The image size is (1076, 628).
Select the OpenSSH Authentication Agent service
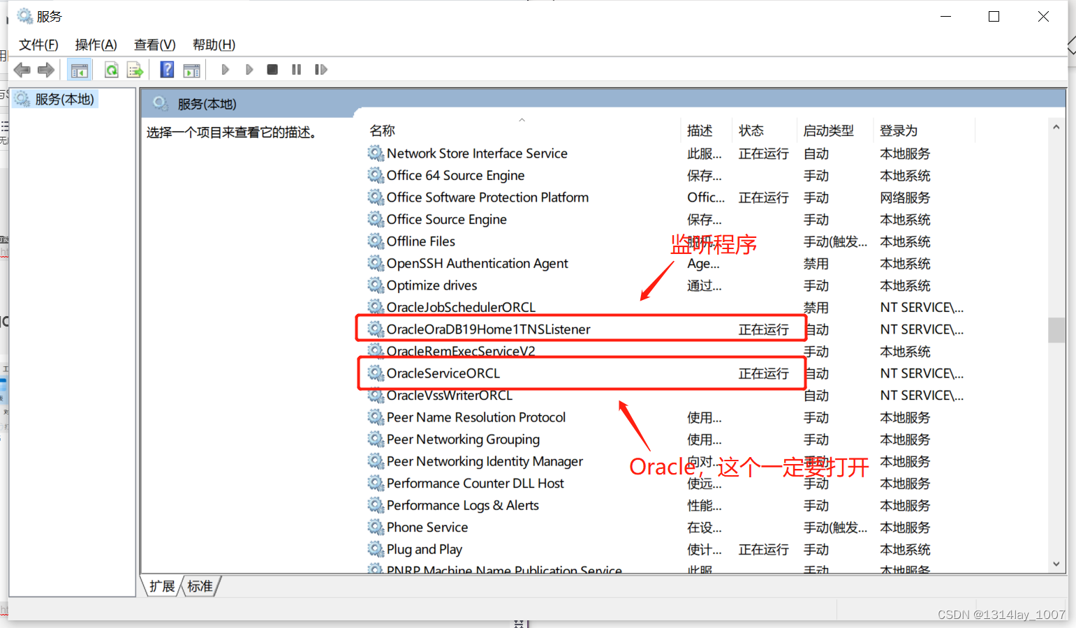[477, 263]
